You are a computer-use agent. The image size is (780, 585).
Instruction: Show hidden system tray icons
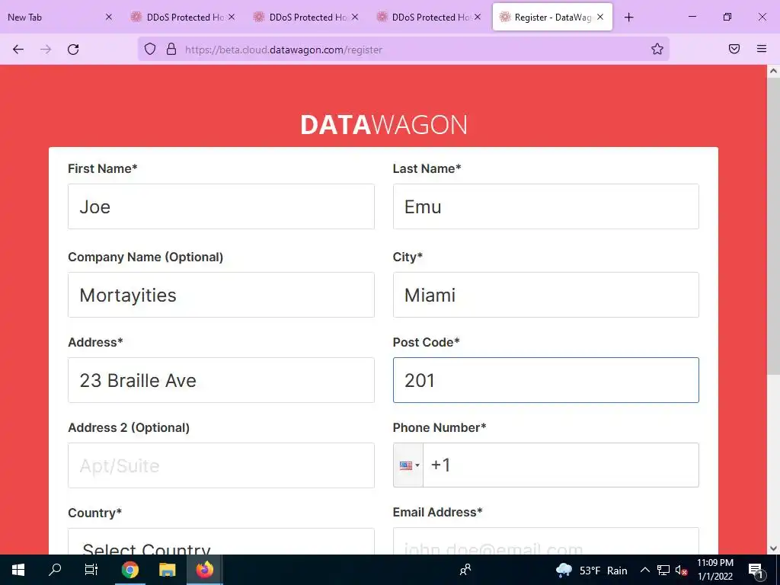pos(644,570)
